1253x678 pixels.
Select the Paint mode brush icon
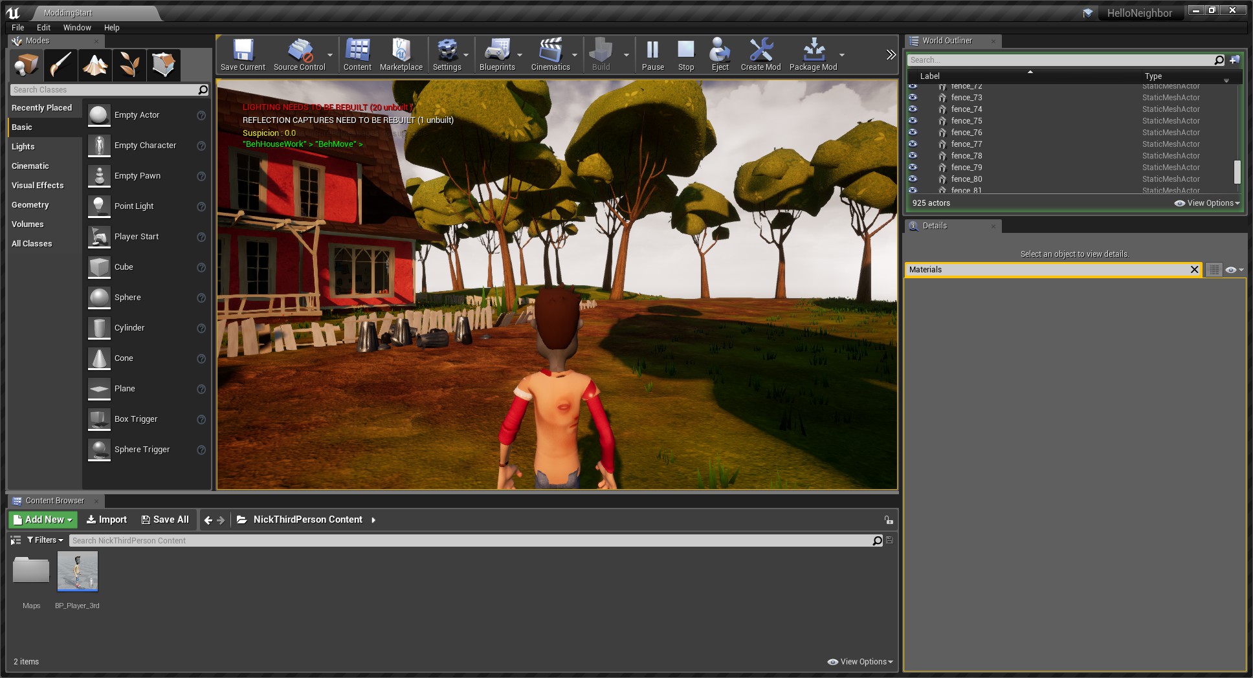pyautogui.click(x=61, y=65)
